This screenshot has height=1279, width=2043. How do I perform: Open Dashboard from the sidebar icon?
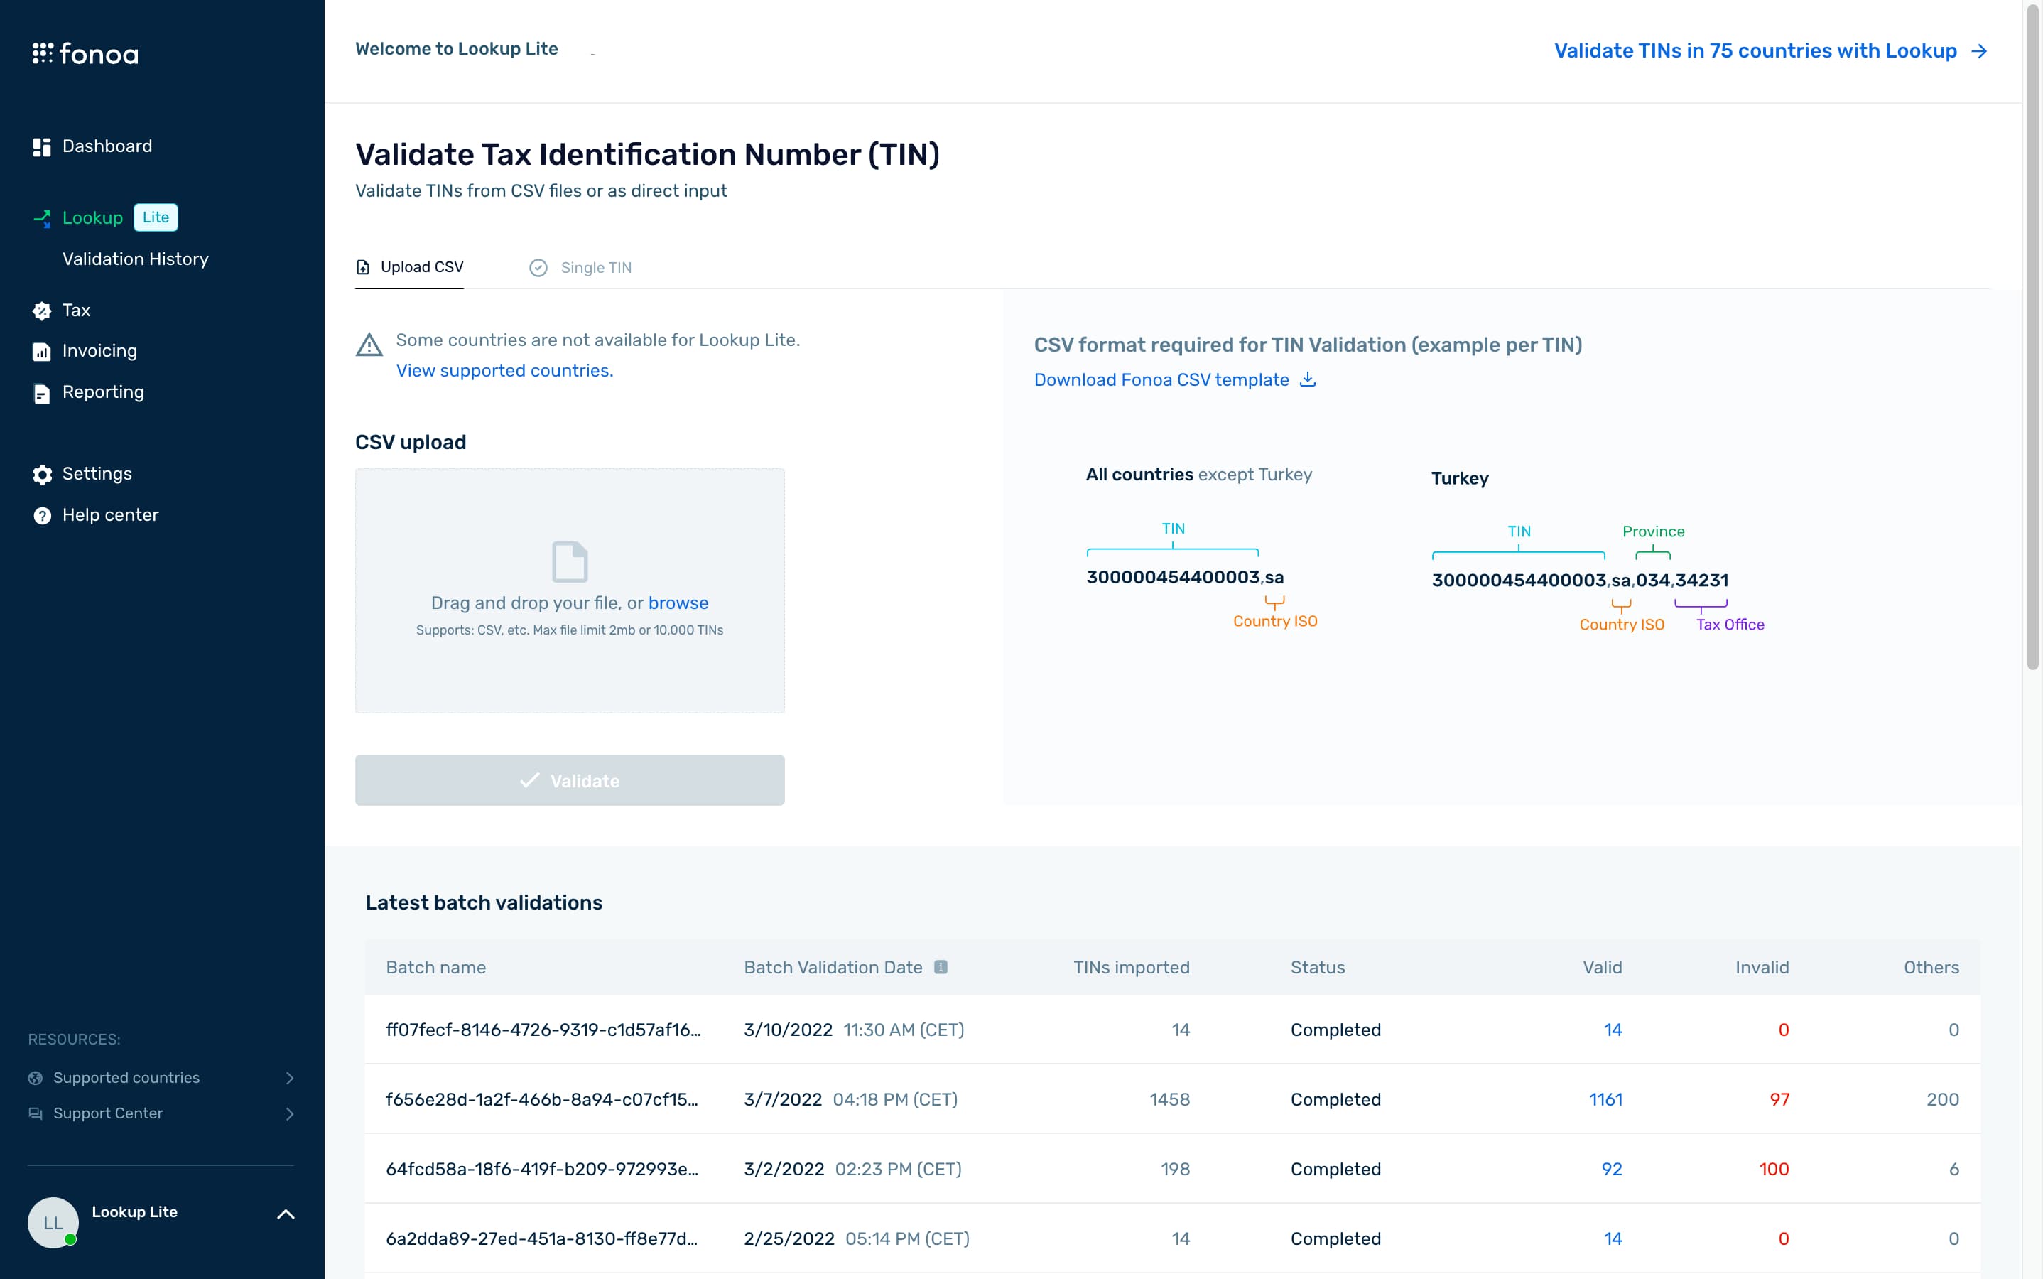click(41, 147)
